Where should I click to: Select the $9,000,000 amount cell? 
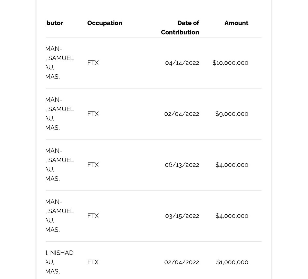pos(232,114)
